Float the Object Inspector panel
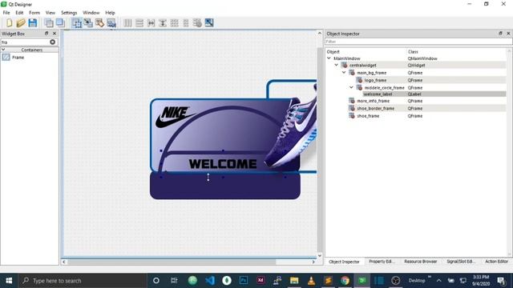 tap(500, 34)
